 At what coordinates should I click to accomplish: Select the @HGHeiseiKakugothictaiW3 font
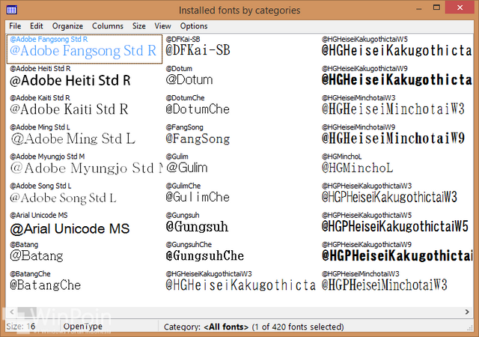pyautogui.click(x=240, y=284)
